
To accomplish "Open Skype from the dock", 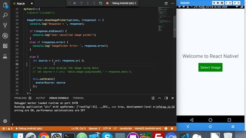I will click(107, 135).
